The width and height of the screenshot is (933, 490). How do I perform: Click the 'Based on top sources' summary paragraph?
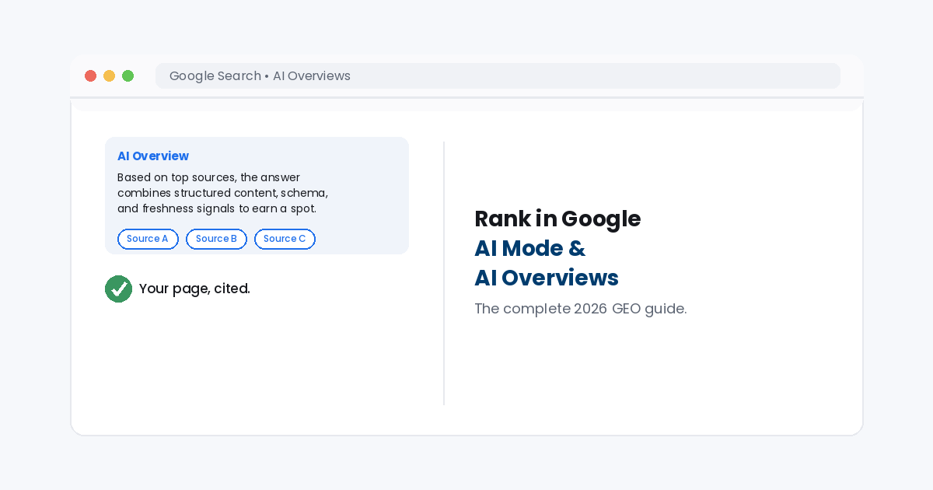pyautogui.click(x=223, y=193)
